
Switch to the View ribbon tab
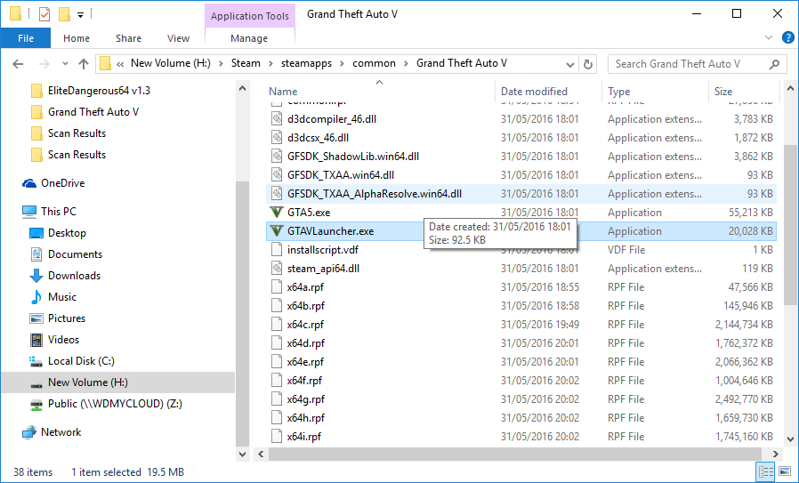[178, 38]
